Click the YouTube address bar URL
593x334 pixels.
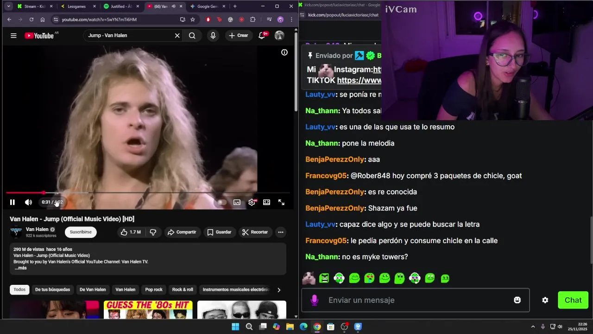pyautogui.click(x=99, y=19)
